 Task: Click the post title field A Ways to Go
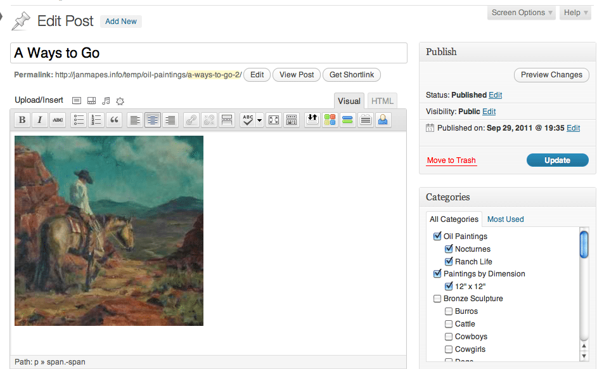pos(209,53)
